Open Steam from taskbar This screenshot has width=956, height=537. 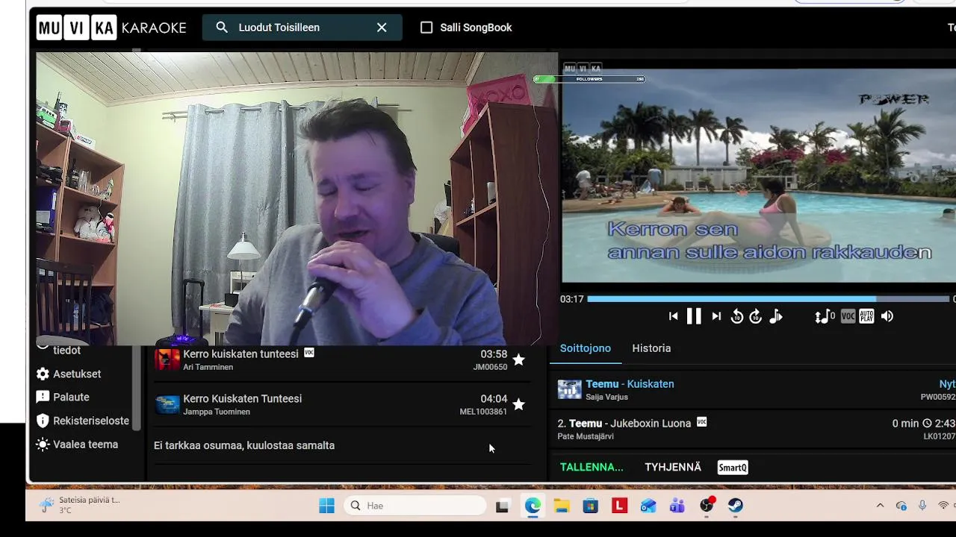(x=736, y=506)
